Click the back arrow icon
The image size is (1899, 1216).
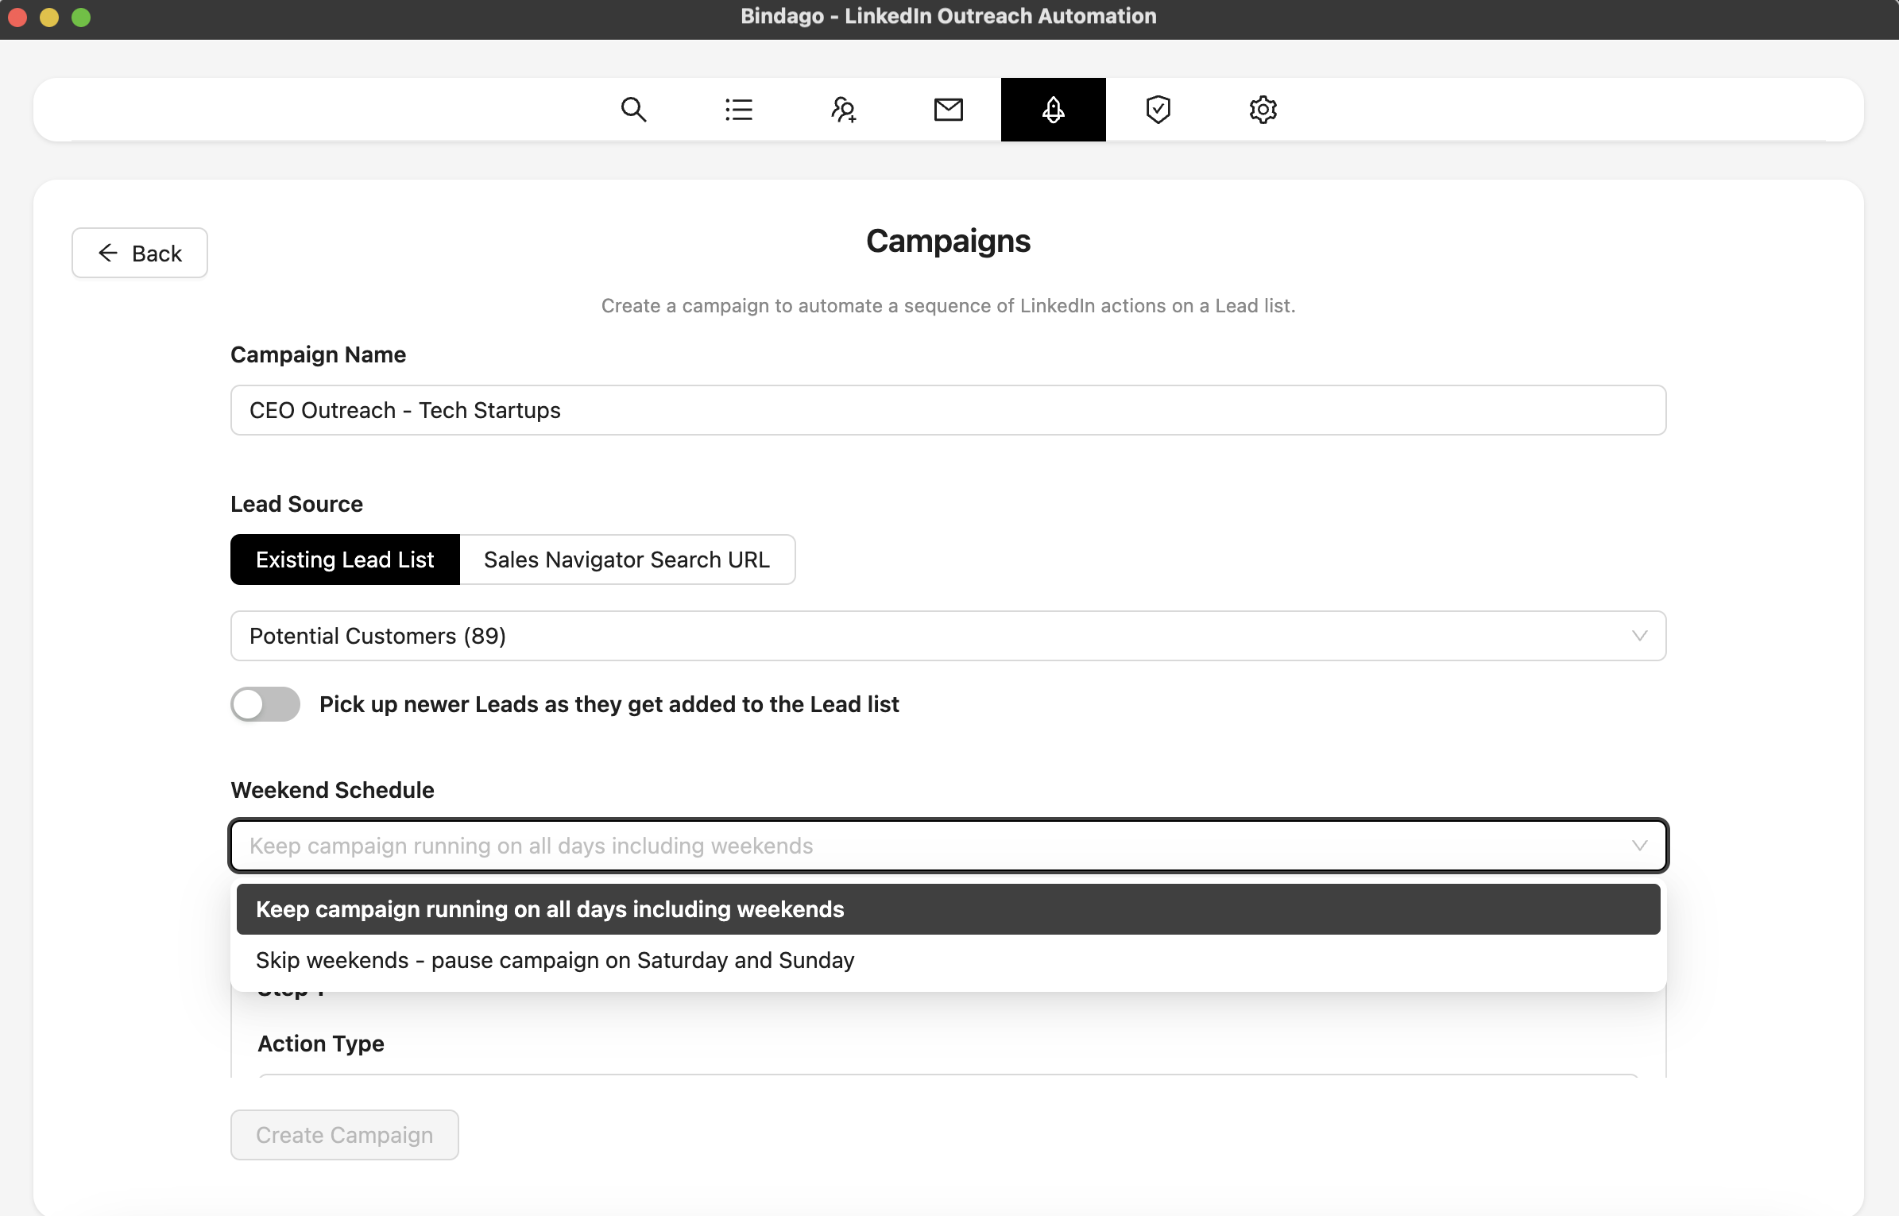tap(108, 253)
